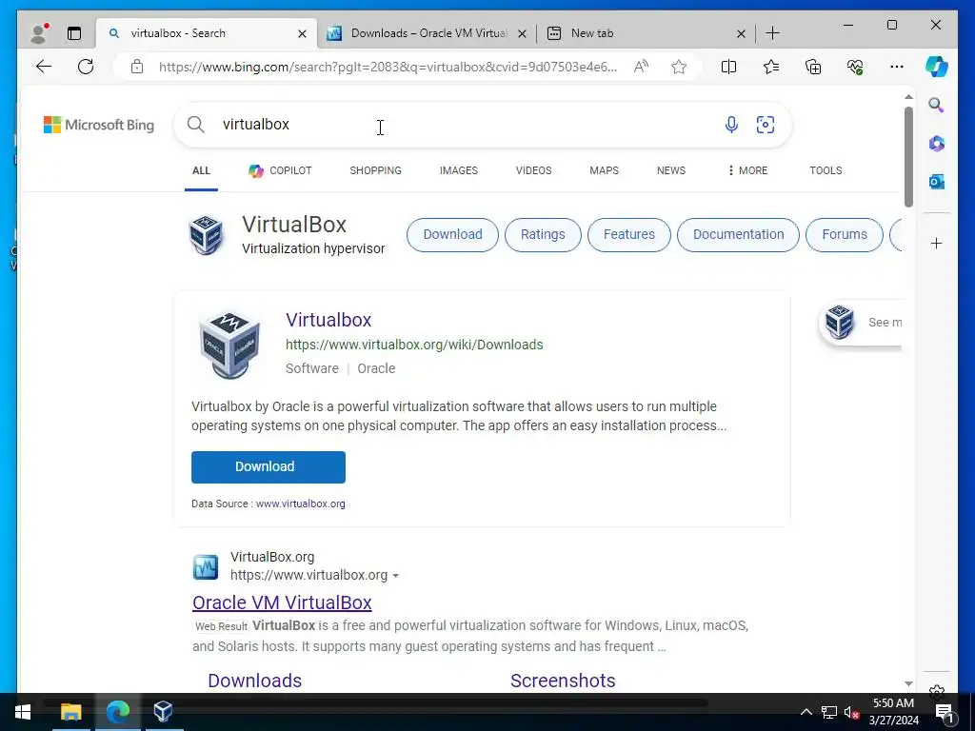
Task: Select the VIDEOS search tab
Action: point(533,170)
